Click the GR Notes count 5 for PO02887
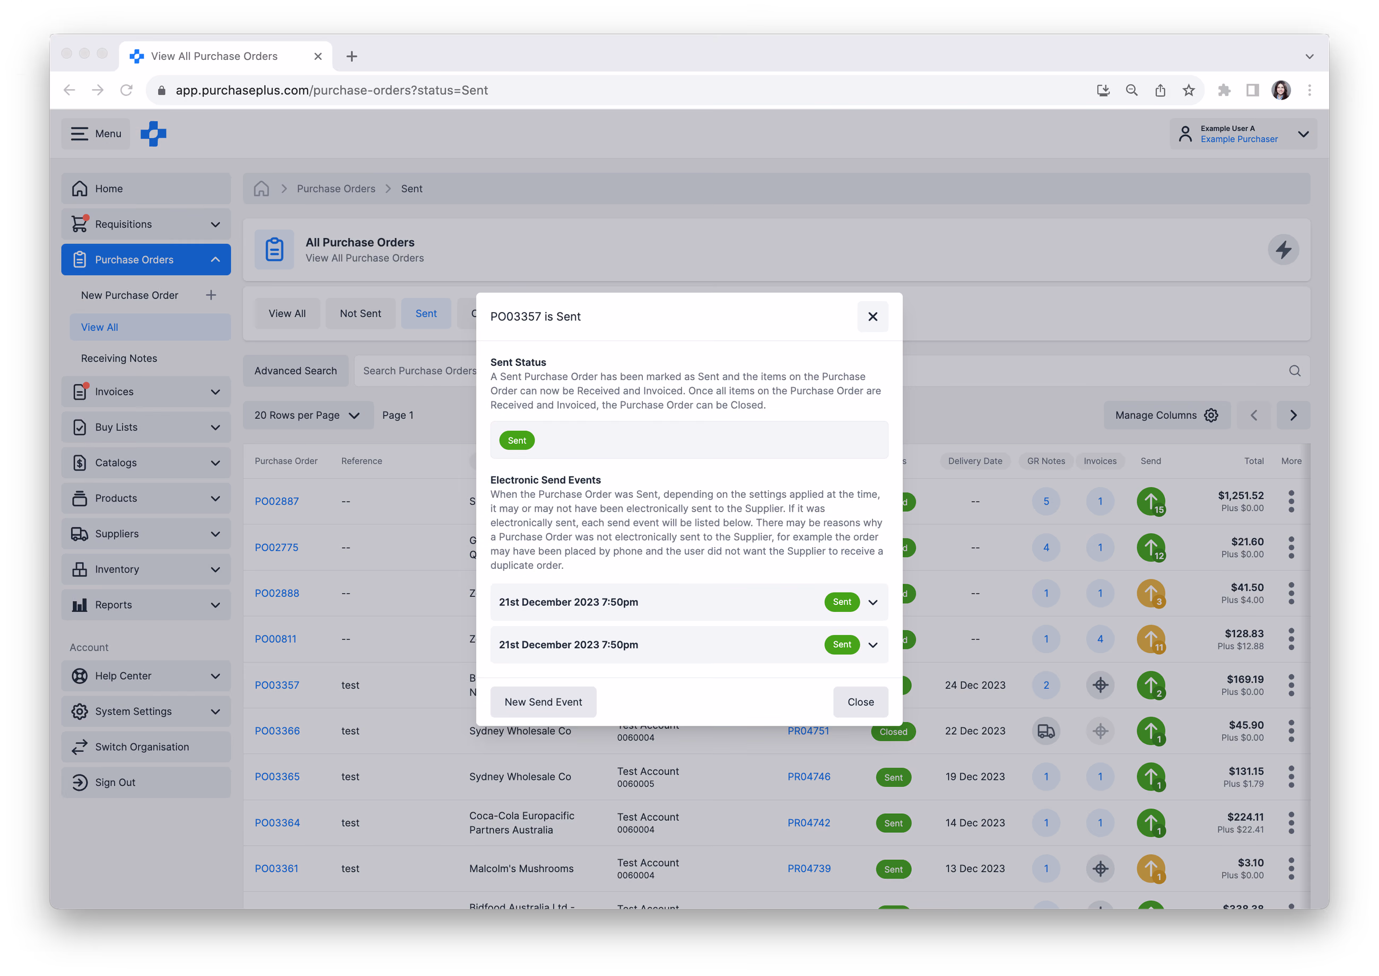The width and height of the screenshot is (1379, 976). coord(1046,501)
